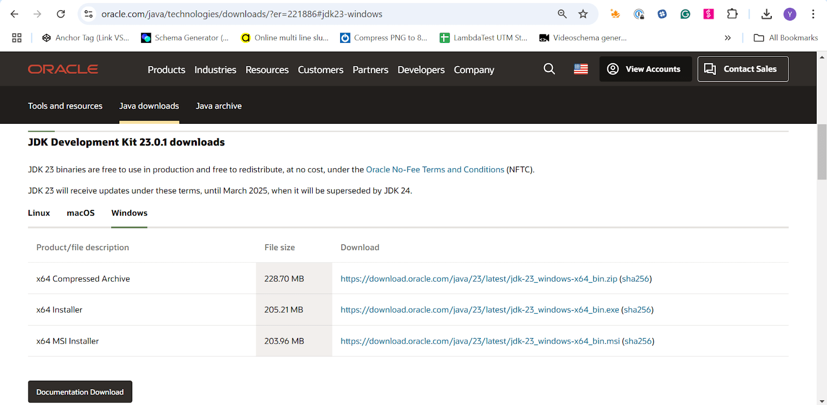Click the Documentation Download button
This screenshot has width=827, height=405.
(80, 392)
